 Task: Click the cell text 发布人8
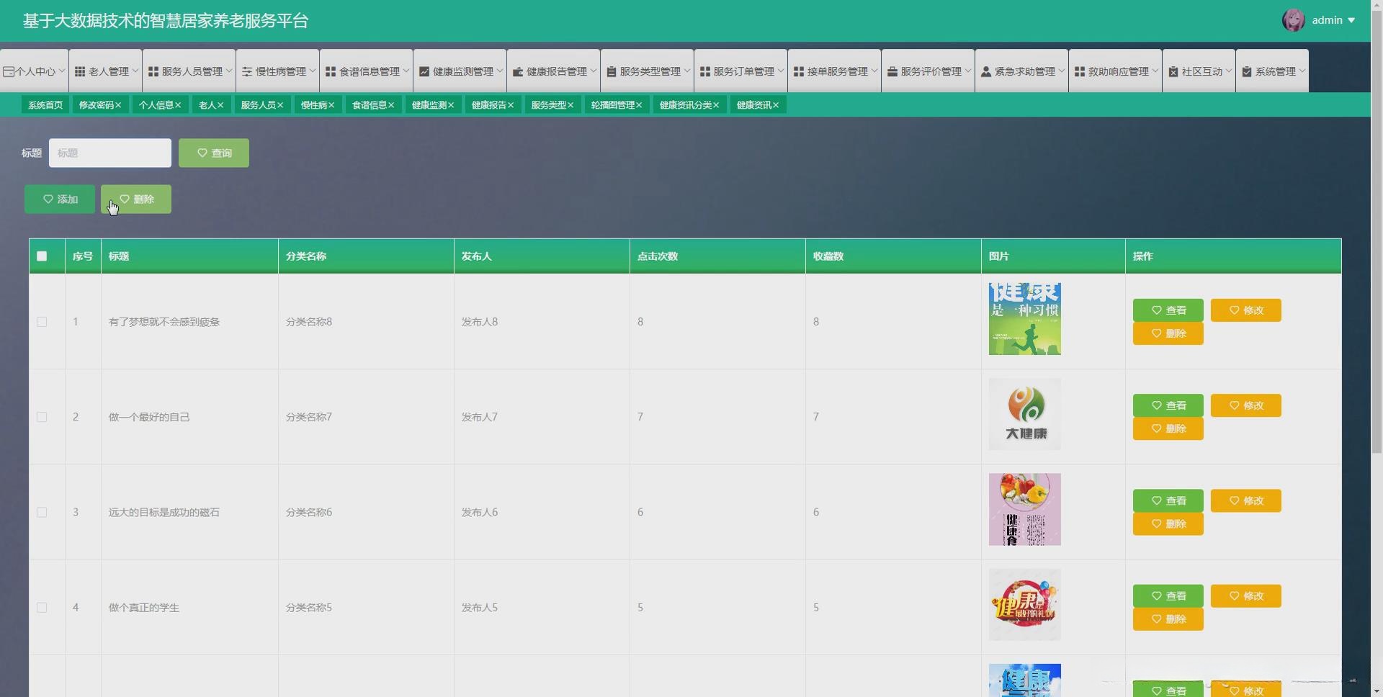[x=480, y=322]
